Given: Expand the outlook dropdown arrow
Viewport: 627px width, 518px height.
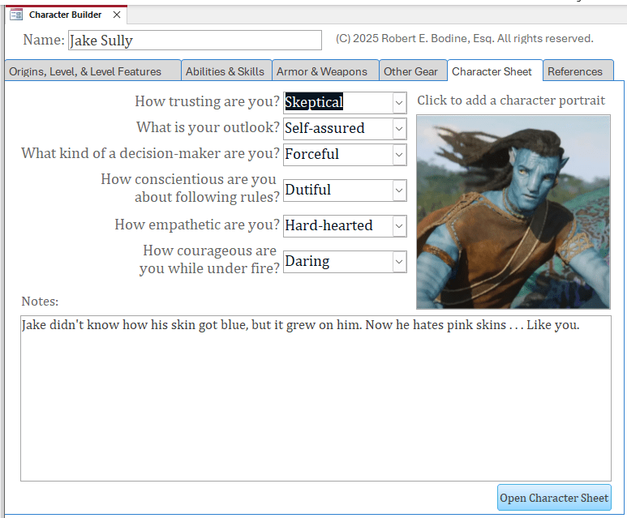Looking at the screenshot, I should tap(398, 129).
